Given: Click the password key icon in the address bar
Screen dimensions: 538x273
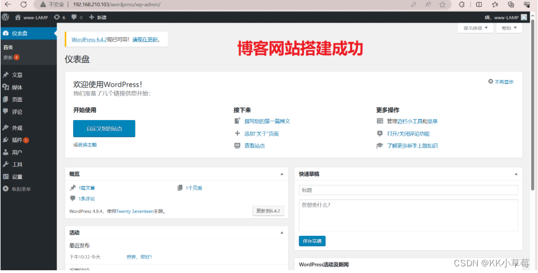Looking at the screenshot, I should point(414,5).
